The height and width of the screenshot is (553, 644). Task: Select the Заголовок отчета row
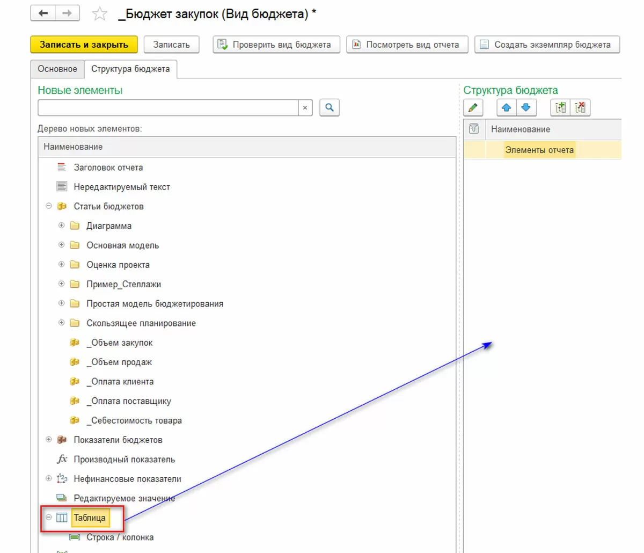[x=247, y=167]
